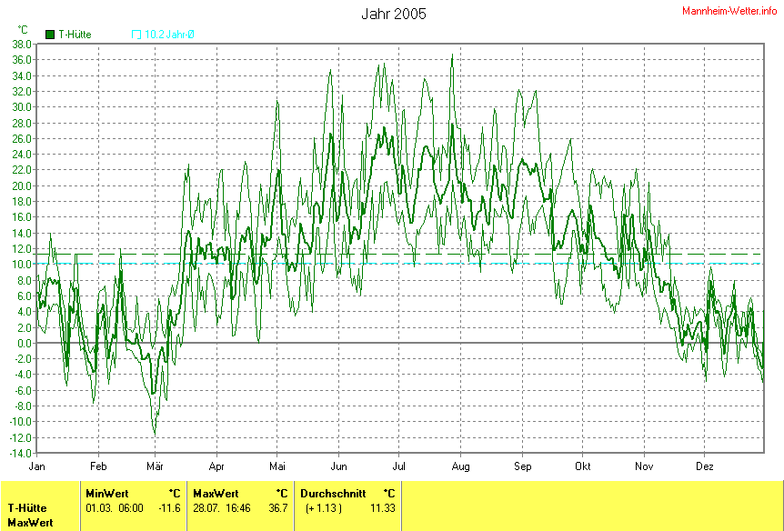Screen dimensions: 784x531
Task: Toggle the 10.2 Jahr-Ø legend box
Action: (136, 35)
